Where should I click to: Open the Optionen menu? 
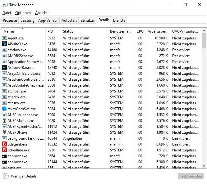click(23, 13)
